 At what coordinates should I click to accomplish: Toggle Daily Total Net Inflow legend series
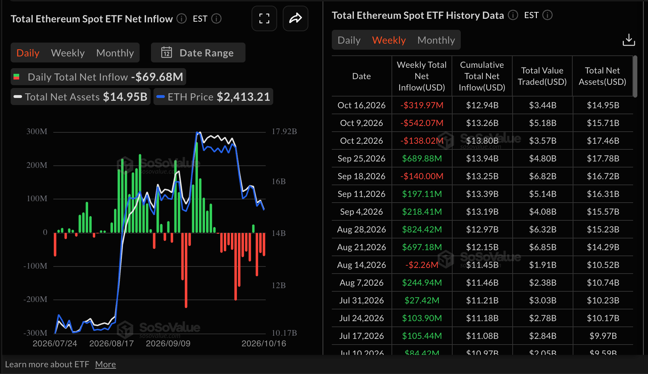pos(98,77)
